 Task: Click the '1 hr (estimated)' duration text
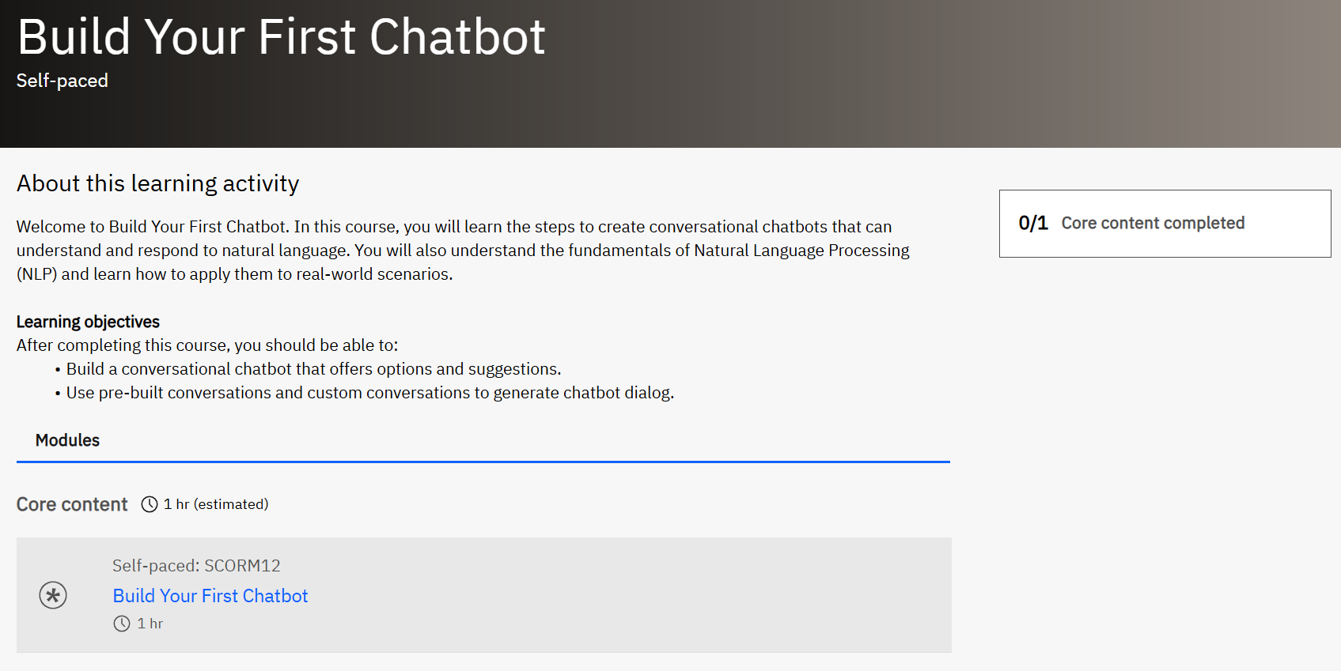point(215,504)
